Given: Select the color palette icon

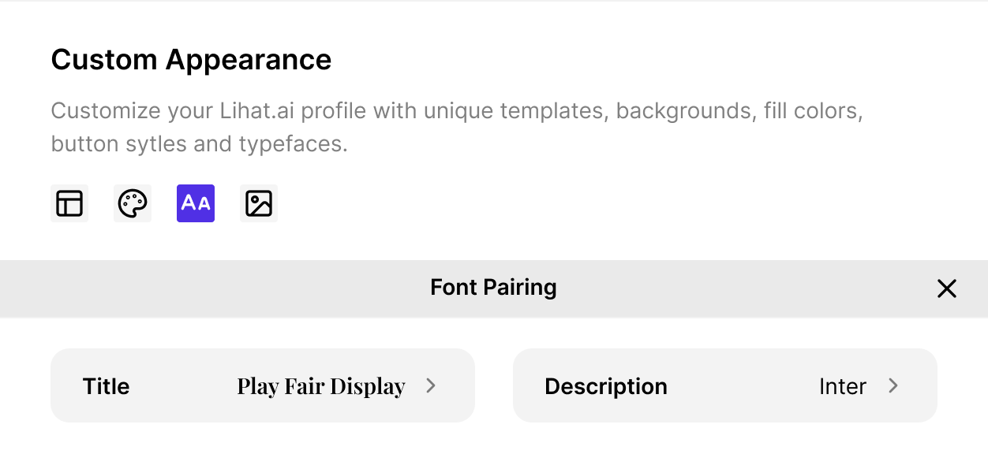Looking at the screenshot, I should pos(133,203).
